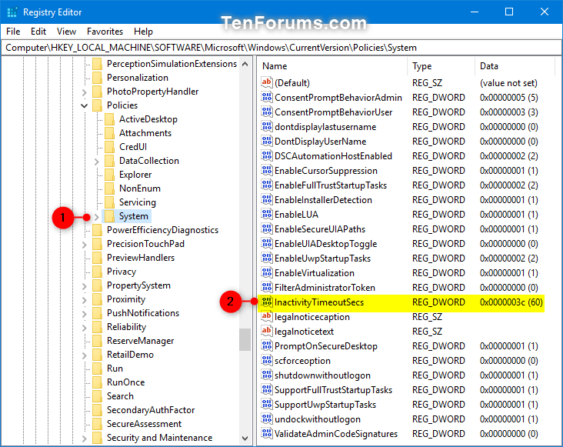Expand the PushNotifications key
The image size is (563, 447).
85,314
